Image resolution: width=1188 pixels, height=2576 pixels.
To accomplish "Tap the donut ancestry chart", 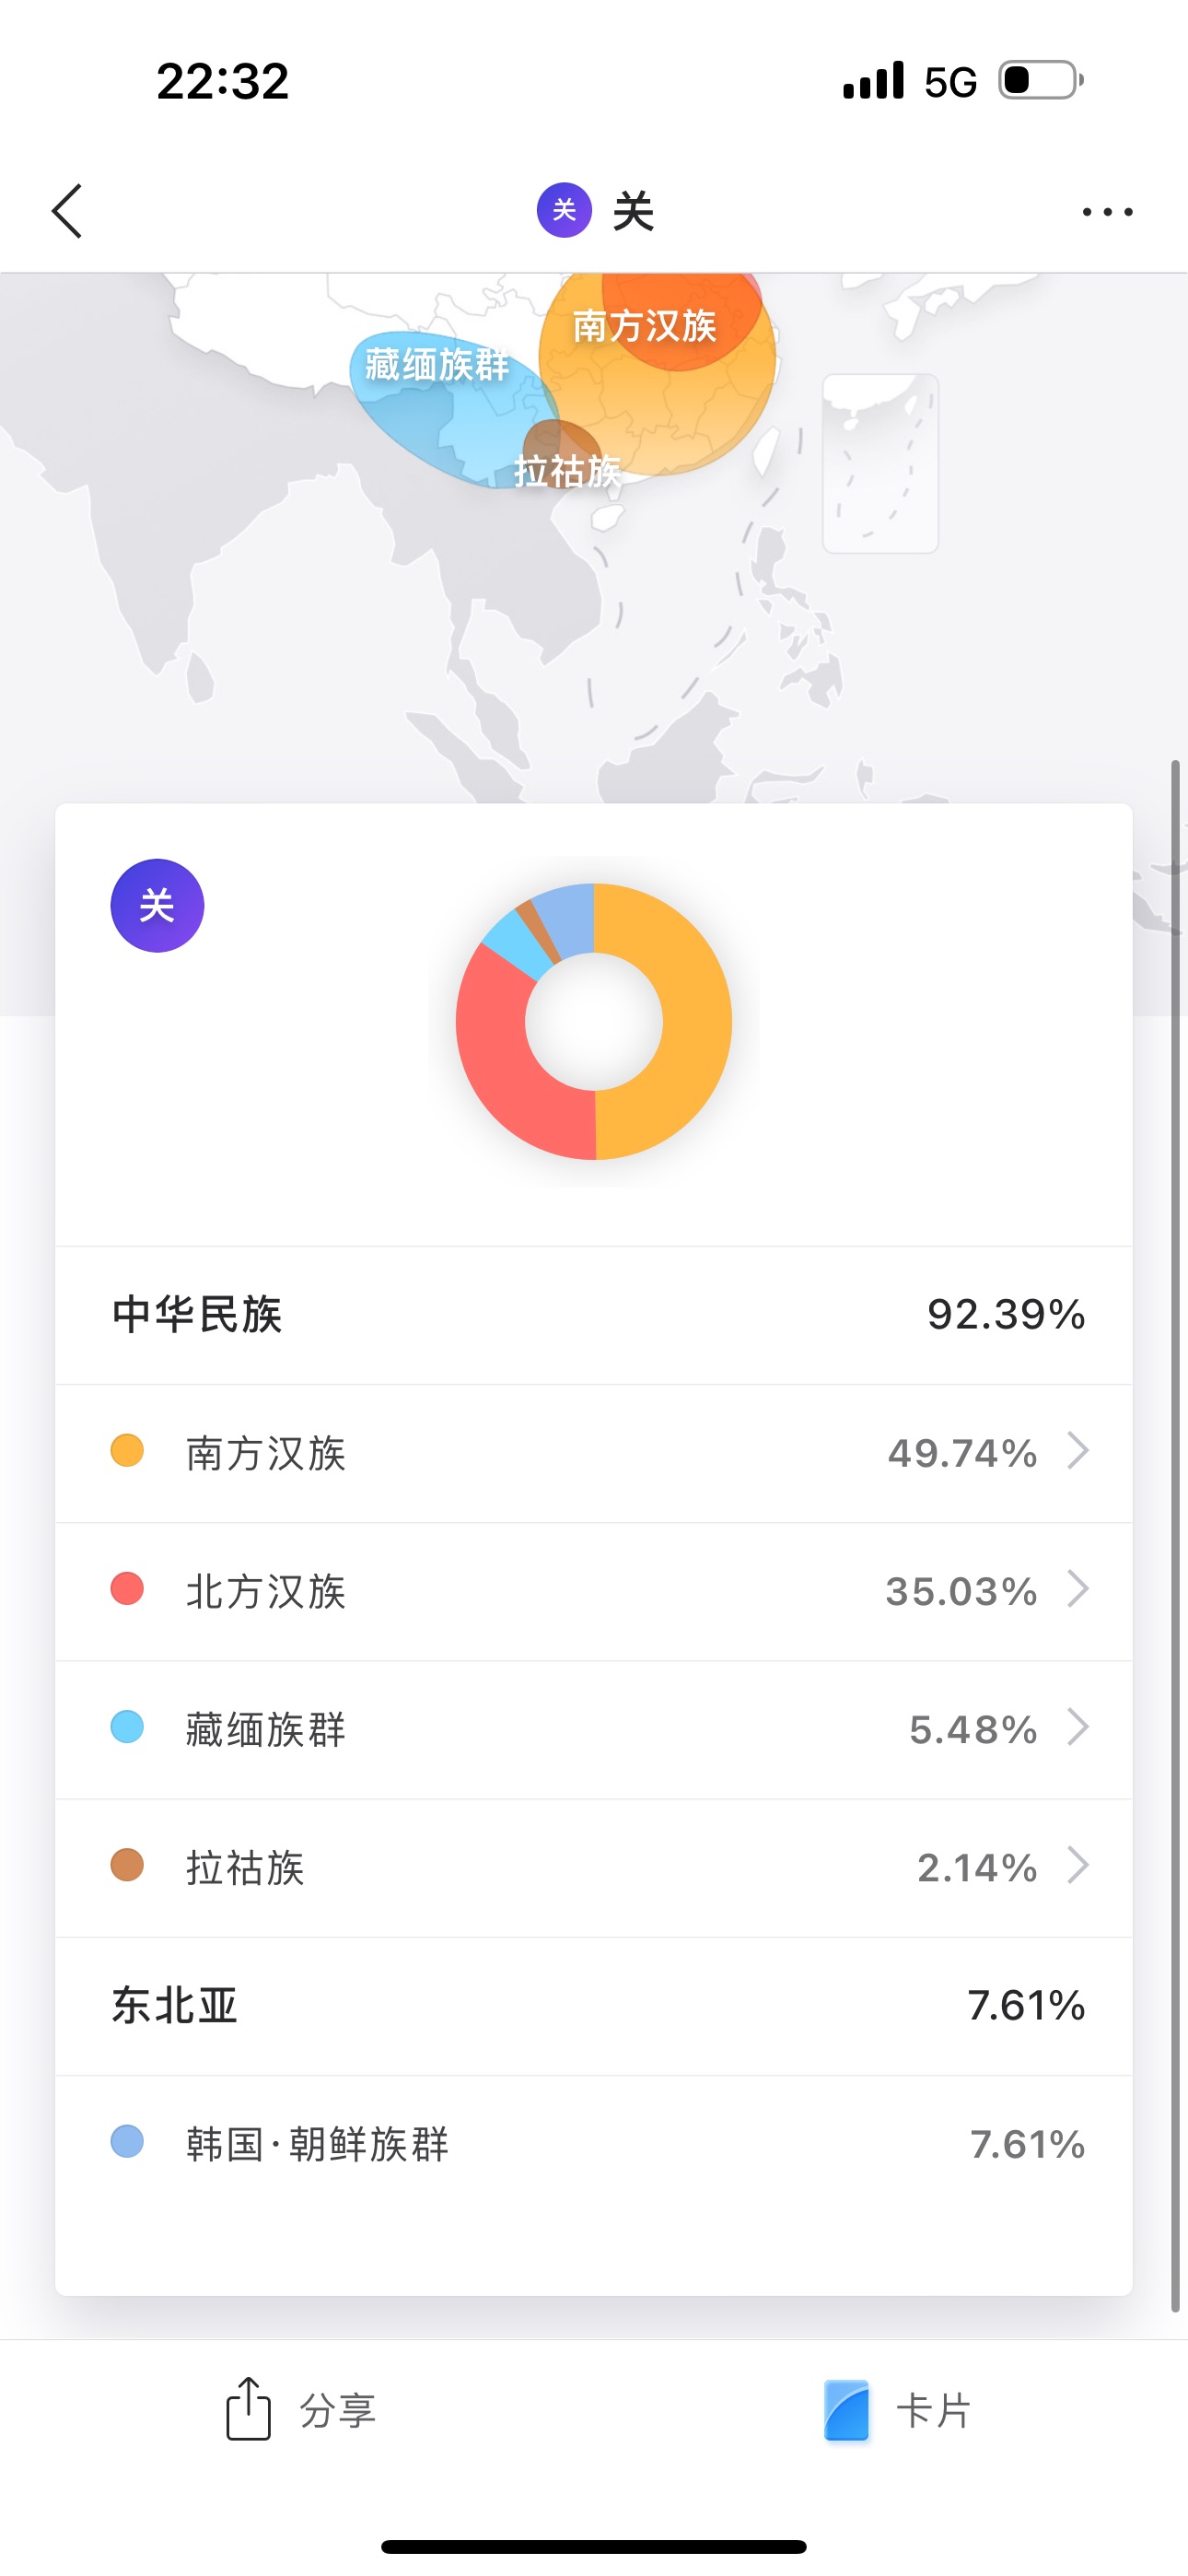I will tap(594, 1022).
